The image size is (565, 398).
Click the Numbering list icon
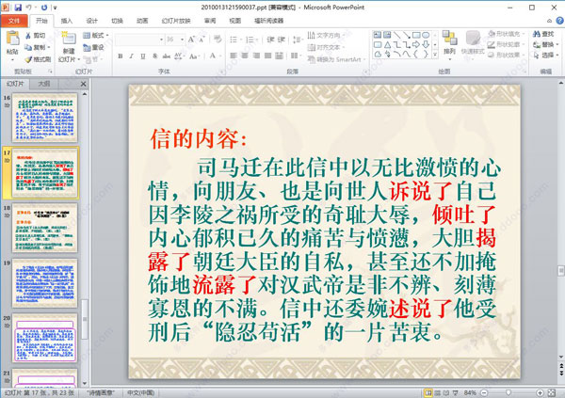tap(250, 40)
